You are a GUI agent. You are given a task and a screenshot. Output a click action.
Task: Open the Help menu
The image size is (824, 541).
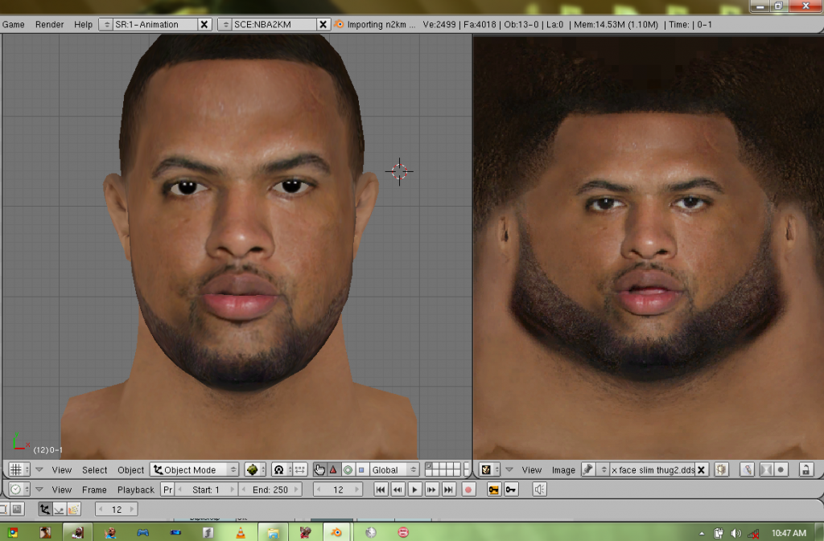point(83,24)
